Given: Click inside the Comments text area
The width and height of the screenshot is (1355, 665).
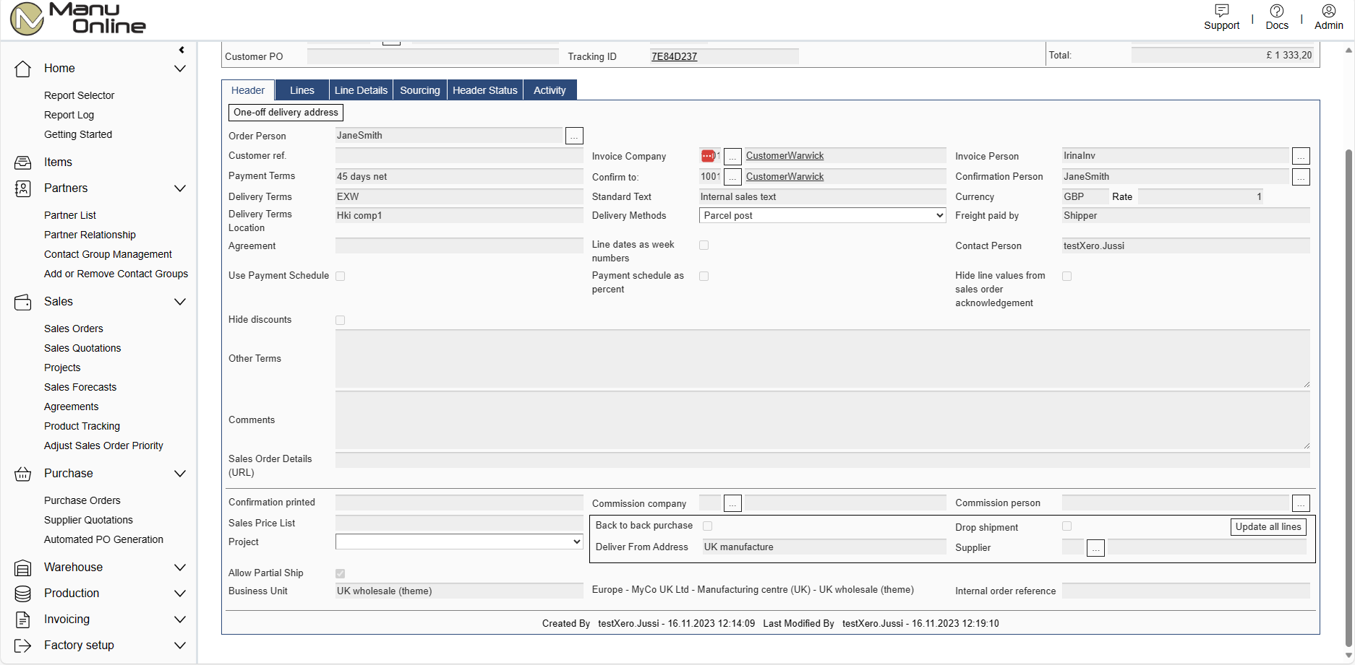Looking at the screenshot, I should [822, 420].
